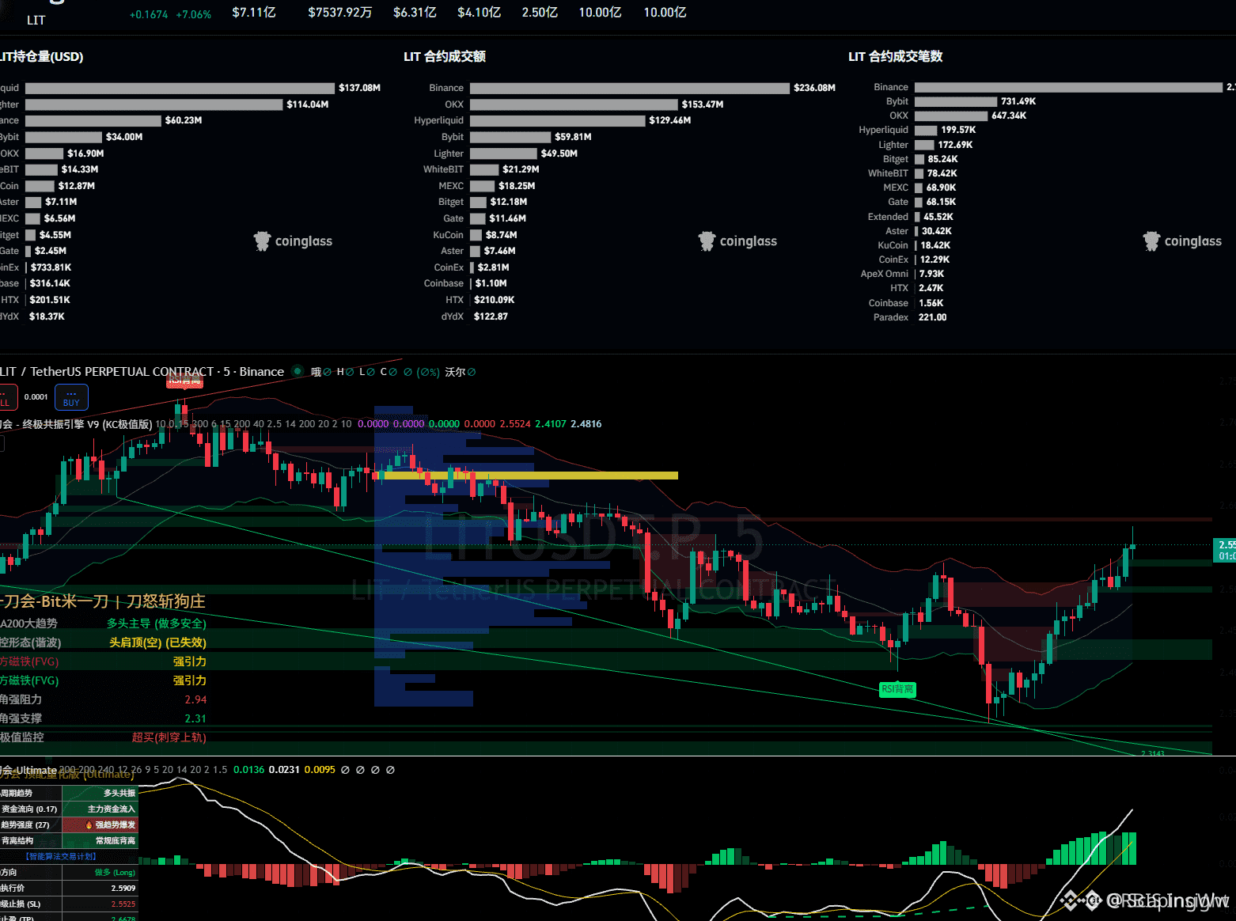This screenshot has height=921, width=1236.
Task: Click the LIT 合约成交笔数 panel title
Action: point(895,56)
